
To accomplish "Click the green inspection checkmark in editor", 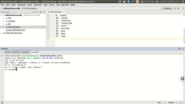I will [184, 15].
